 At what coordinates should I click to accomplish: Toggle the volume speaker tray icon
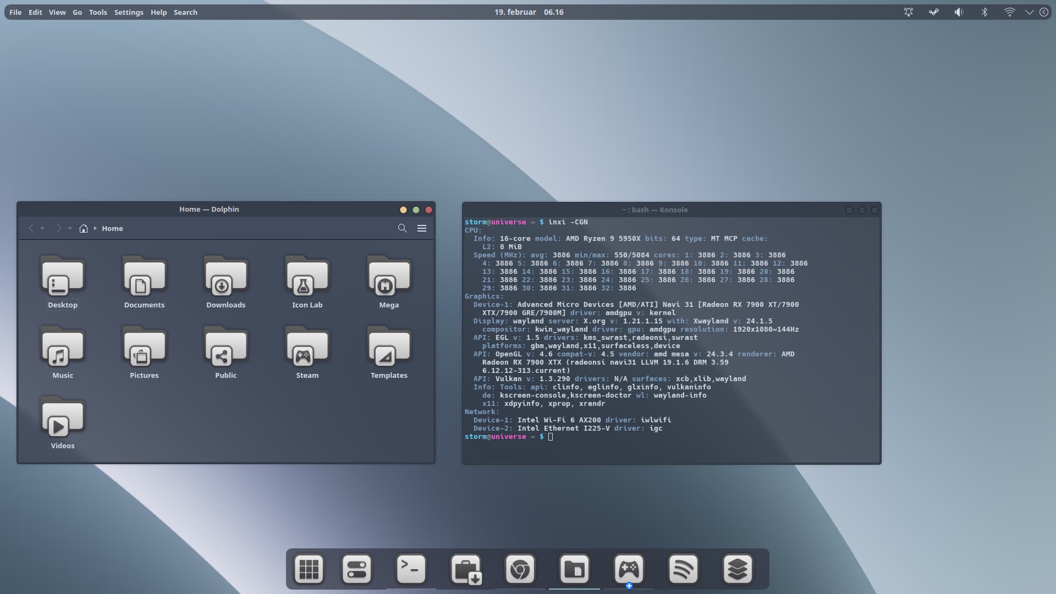959,12
